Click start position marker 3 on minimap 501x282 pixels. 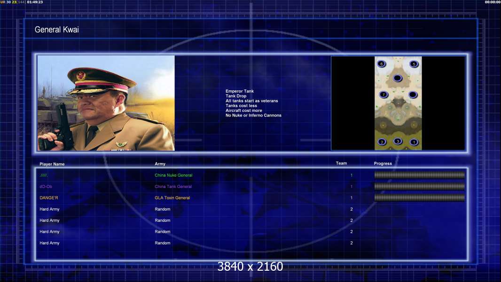coord(398,141)
